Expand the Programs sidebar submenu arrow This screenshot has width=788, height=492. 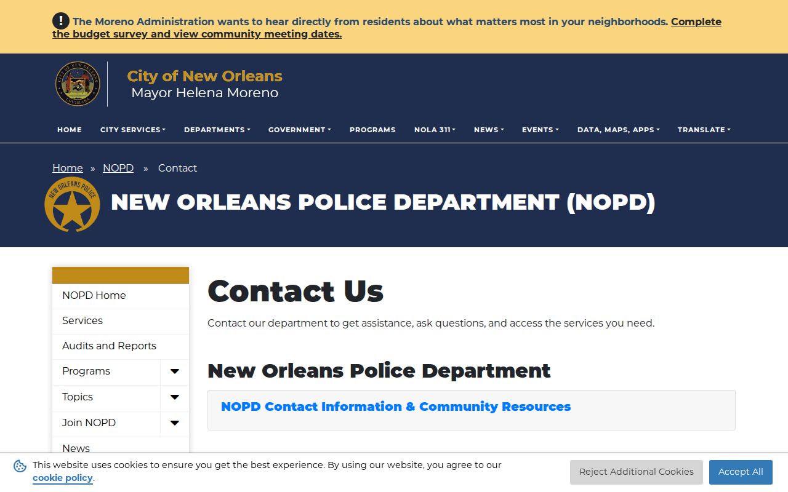(175, 371)
